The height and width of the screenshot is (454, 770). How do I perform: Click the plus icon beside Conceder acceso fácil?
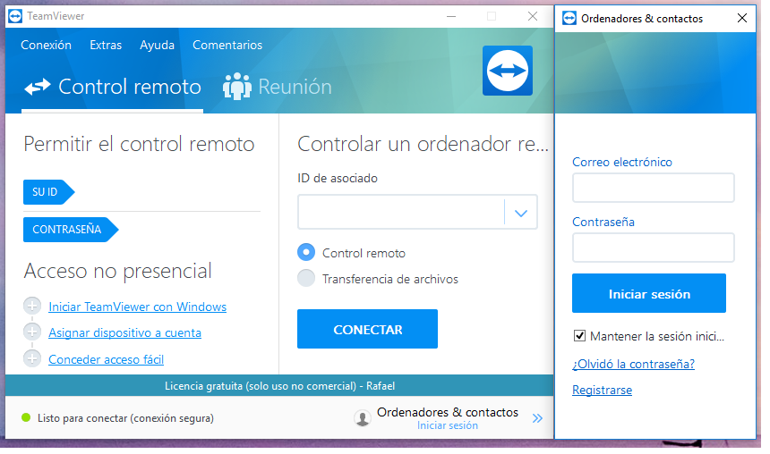[x=32, y=358]
